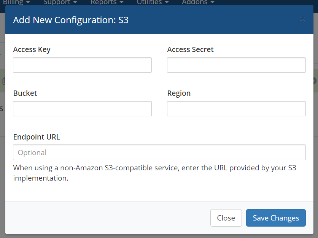Viewport: 318px width, 238px height.
Task: Click the Save Changes button
Action: (x=276, y=218)
